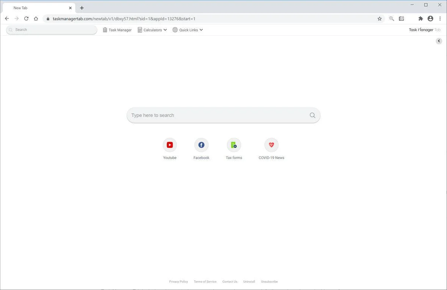Open the Extensions puzzle-piece menu
447x290 pixels.
point(421,19)
